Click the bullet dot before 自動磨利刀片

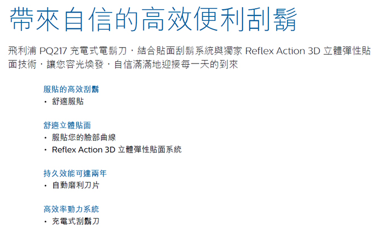(x=45, y=186)
